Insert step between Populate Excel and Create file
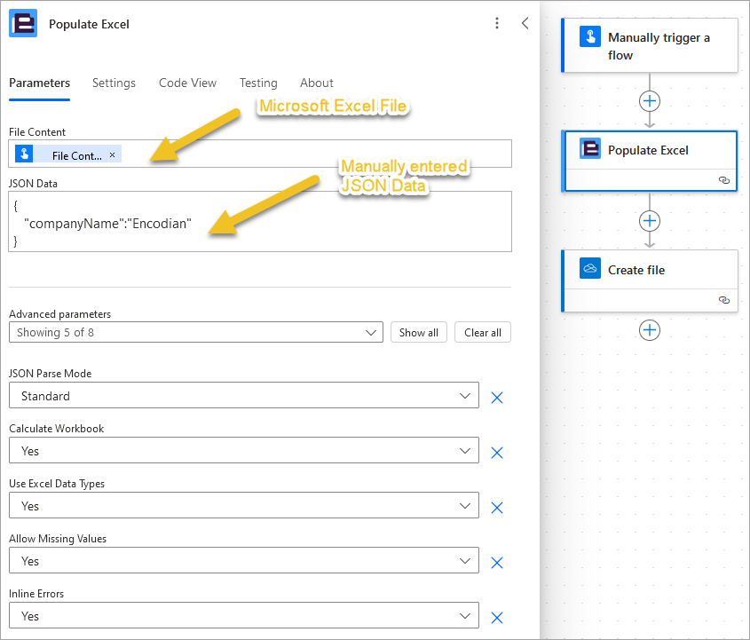 (x=649, y=221)
